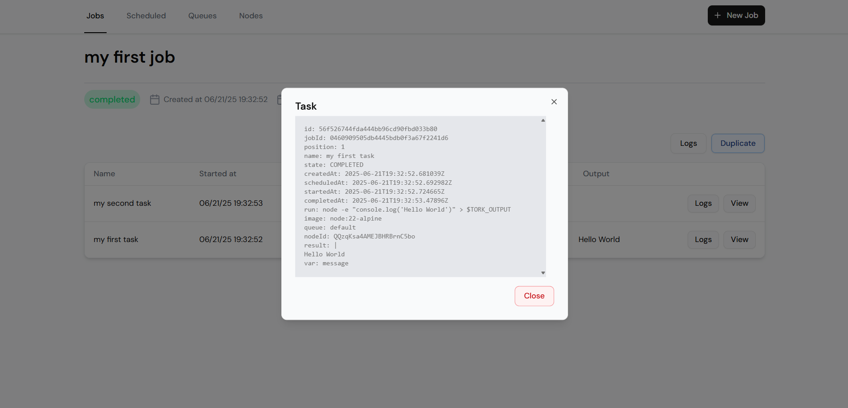Click the Hello World result line in dialog
This screenshot has height=408, width=848.
pyautogui.click(x=324, y=255)
